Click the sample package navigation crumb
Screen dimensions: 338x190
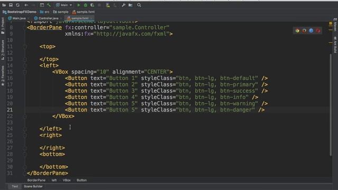pyautogui.click(x=61, y=12)
